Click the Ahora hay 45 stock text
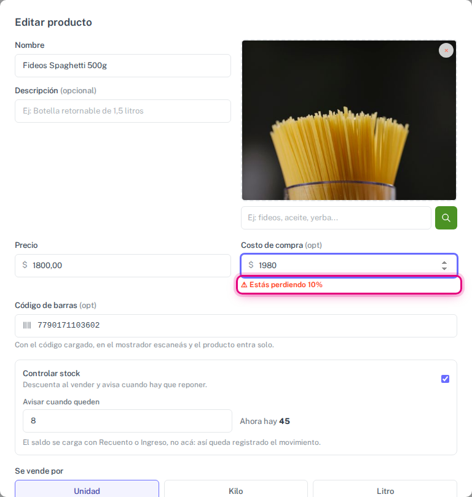The height and width of the screenshot is (497, 472). tap(265, 422)
